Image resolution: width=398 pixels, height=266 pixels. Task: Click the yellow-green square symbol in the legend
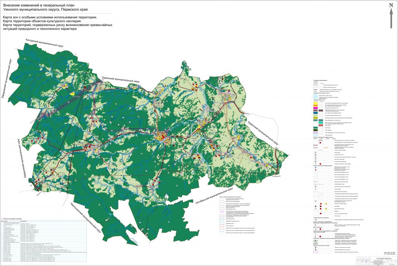coord(326,204)
